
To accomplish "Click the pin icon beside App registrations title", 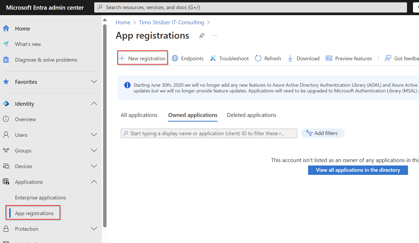I will click(x=202, y=36).
